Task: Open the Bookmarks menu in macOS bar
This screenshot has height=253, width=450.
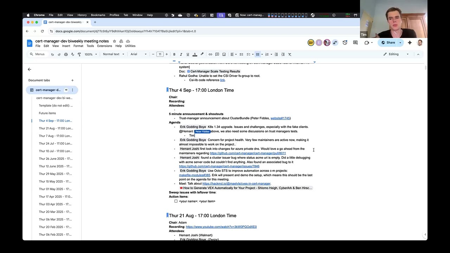Action: (x=98, y=15)
